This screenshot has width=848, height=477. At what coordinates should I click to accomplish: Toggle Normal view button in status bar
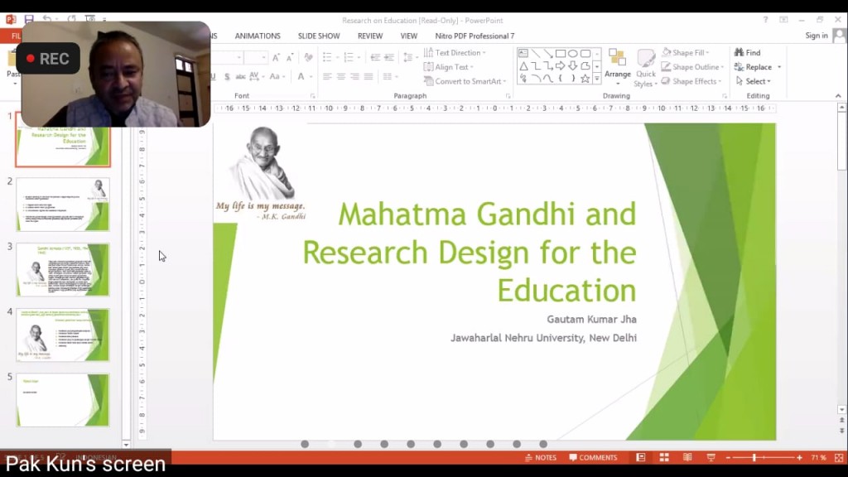[641, 457]
